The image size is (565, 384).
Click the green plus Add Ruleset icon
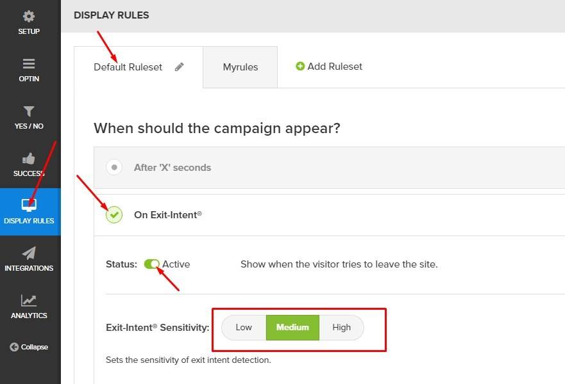pyautogui.click(x=300, y=66)
